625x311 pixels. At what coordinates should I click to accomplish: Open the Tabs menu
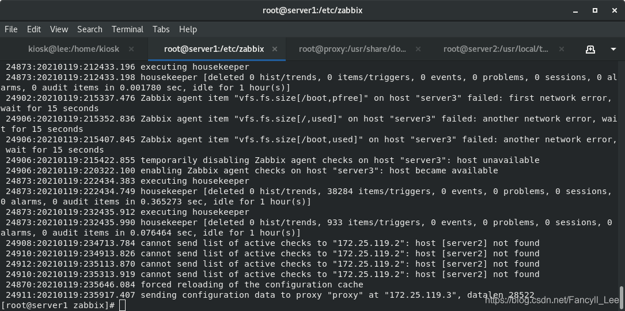click(161, 29)
